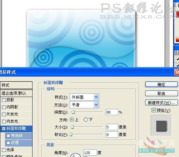Image resolution: width=179 pixels, height=157 pixels.
Task: Select 混合选项:默认 blending options entry
Action: (x=16, y=93)
